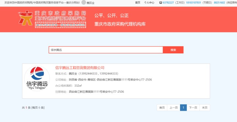Click the user name 魏双全 in header
Screen dimensions: 237x122
pyautogui.click(x=91, y=3)
